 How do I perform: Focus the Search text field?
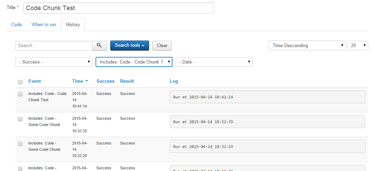[54, 46]
